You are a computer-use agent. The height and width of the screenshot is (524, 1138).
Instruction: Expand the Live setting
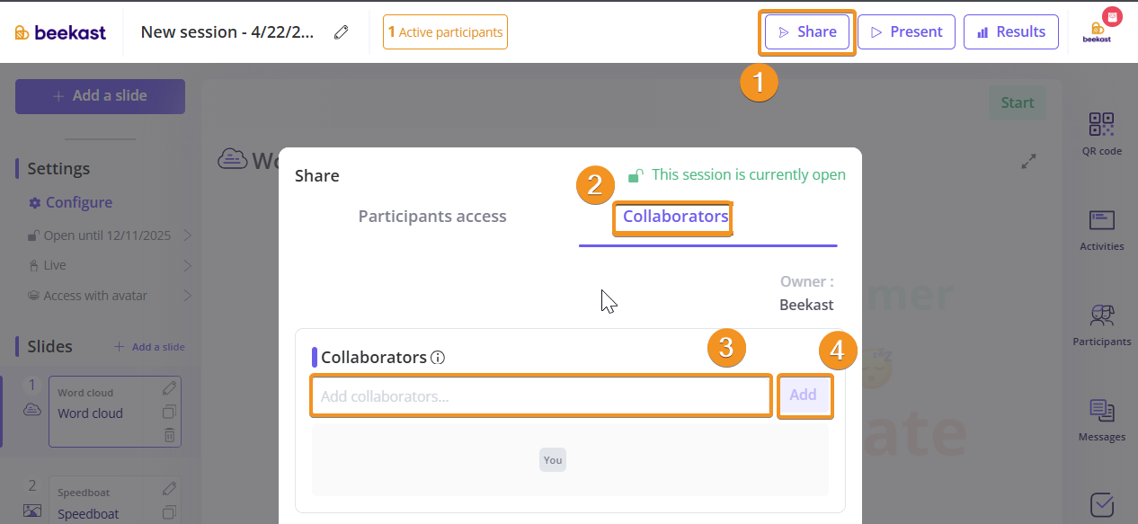tap(188, 265)
